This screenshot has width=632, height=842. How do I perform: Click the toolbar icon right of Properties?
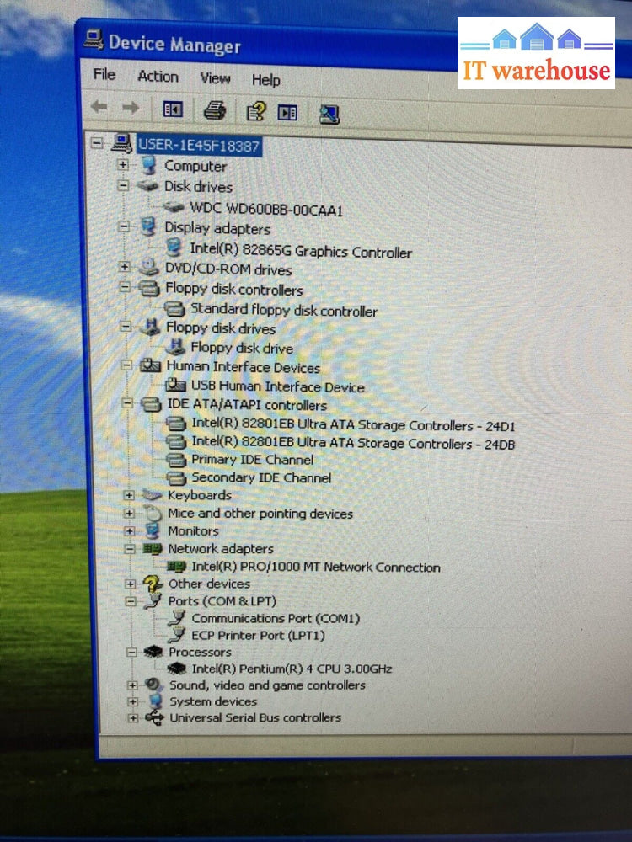pyautogui.click(x=288, y=112)
